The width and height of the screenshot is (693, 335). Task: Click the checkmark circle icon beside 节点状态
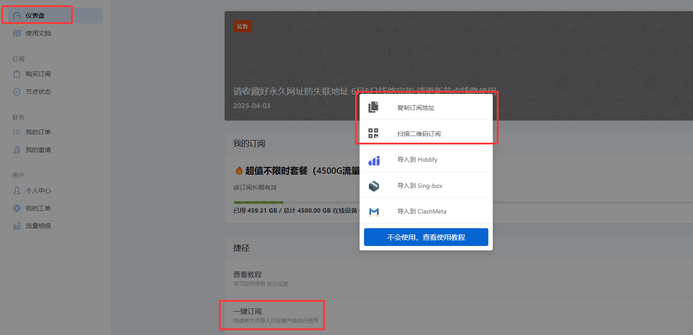(17, 92)
